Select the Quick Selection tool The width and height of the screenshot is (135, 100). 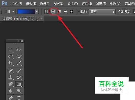point(19,57)
